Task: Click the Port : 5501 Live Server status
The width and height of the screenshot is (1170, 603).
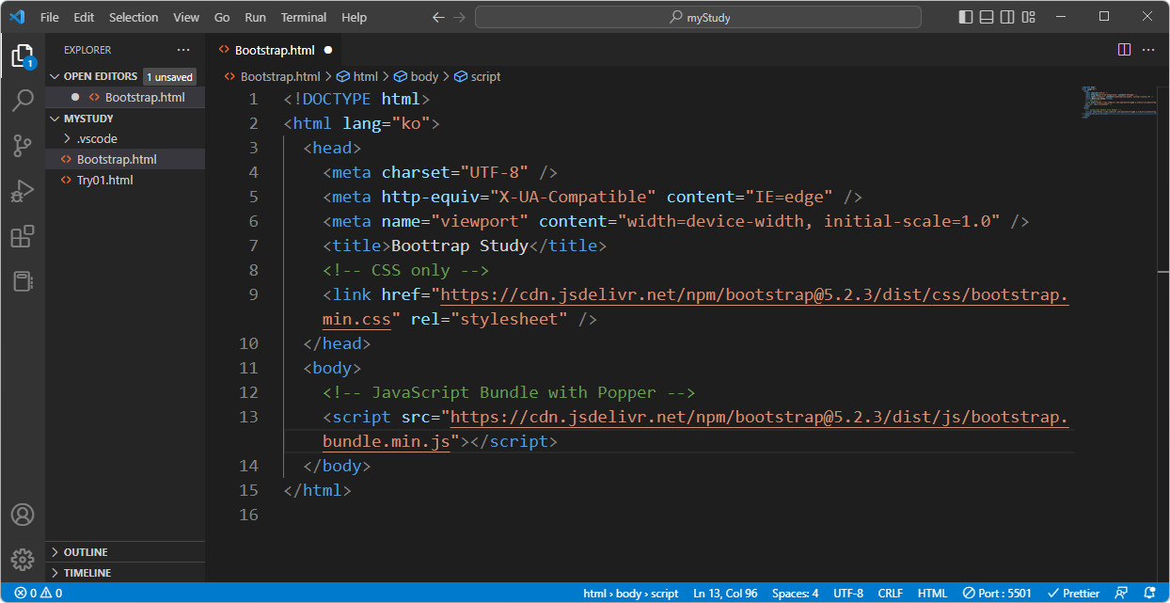Action: tap(997, 594)
